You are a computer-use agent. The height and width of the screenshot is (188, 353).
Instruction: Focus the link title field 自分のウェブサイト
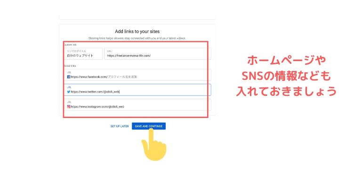point(83,54)
